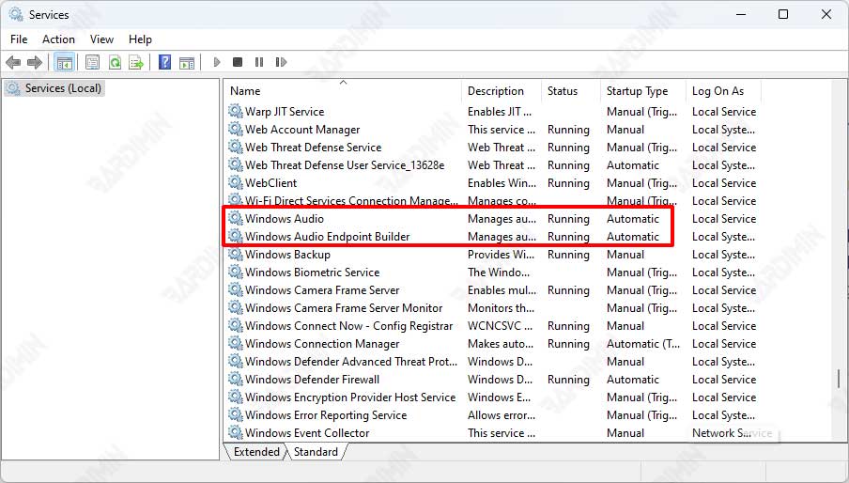Select the Windows Audio service name
849x483 pixels.
(x=285, y=218)
